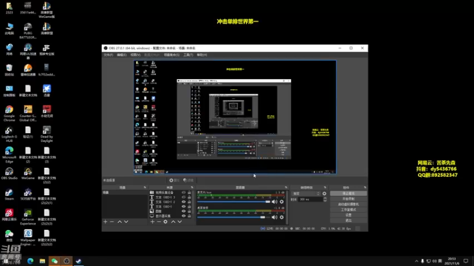Image resolution: width=474 pixels, height=266 pixels.
Task: Open desktop audio settings gear icon
Action: click(x=282, y=217)
